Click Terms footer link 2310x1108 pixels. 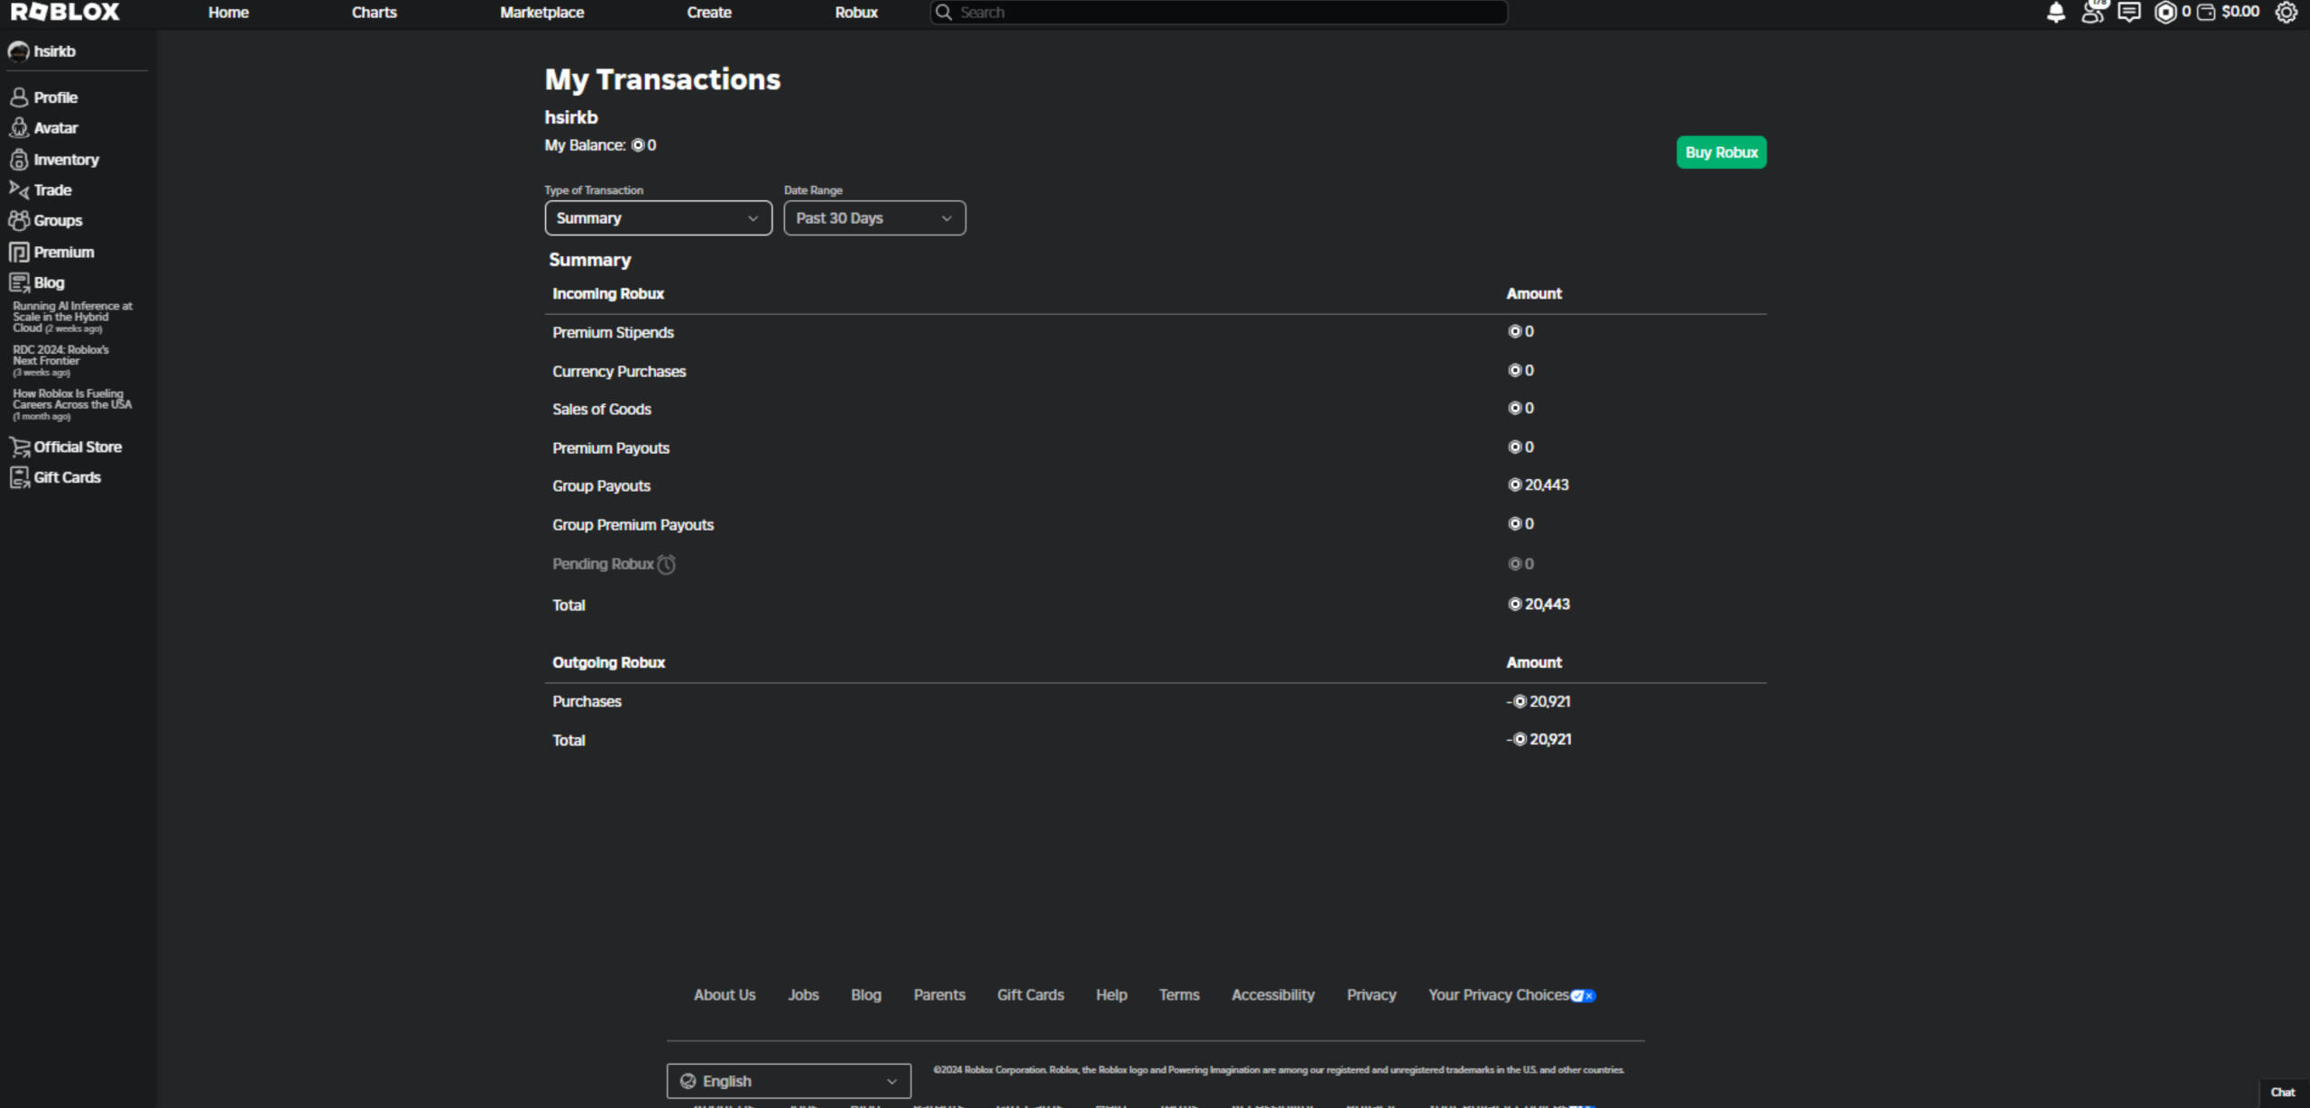point(1179,995)
